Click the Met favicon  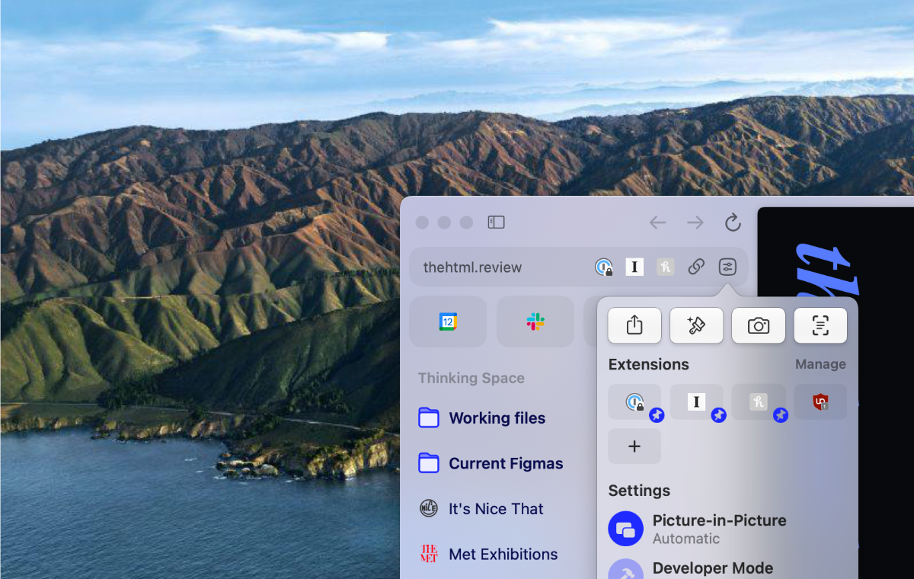pyautogui.click(x=429, y=554)
